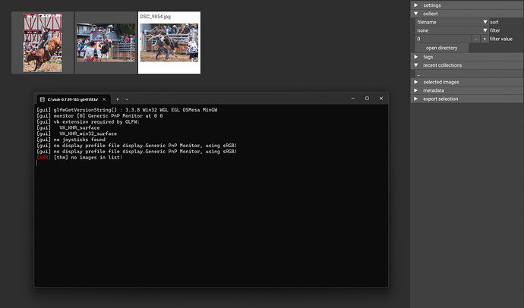
Task: Expand the settings panel
Action: pos(467,5)
